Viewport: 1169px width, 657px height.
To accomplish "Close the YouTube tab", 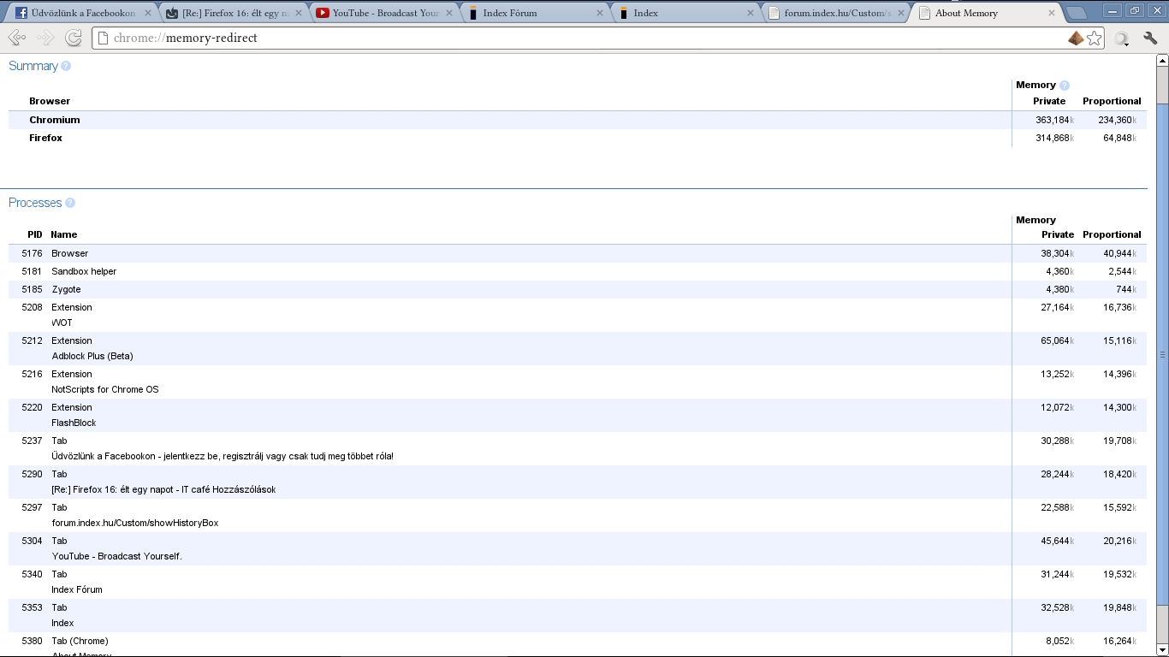I will tap(448, 13).
